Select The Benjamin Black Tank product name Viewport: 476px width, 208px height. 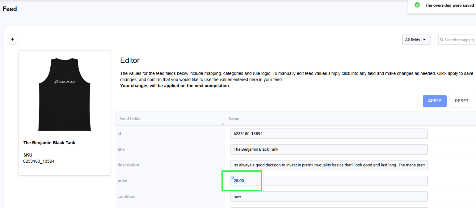(49, 143)
